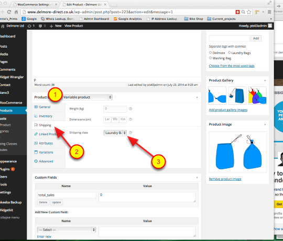Click View Product in admin bar
Screen dimensions: 283x241
pos(74,26)
